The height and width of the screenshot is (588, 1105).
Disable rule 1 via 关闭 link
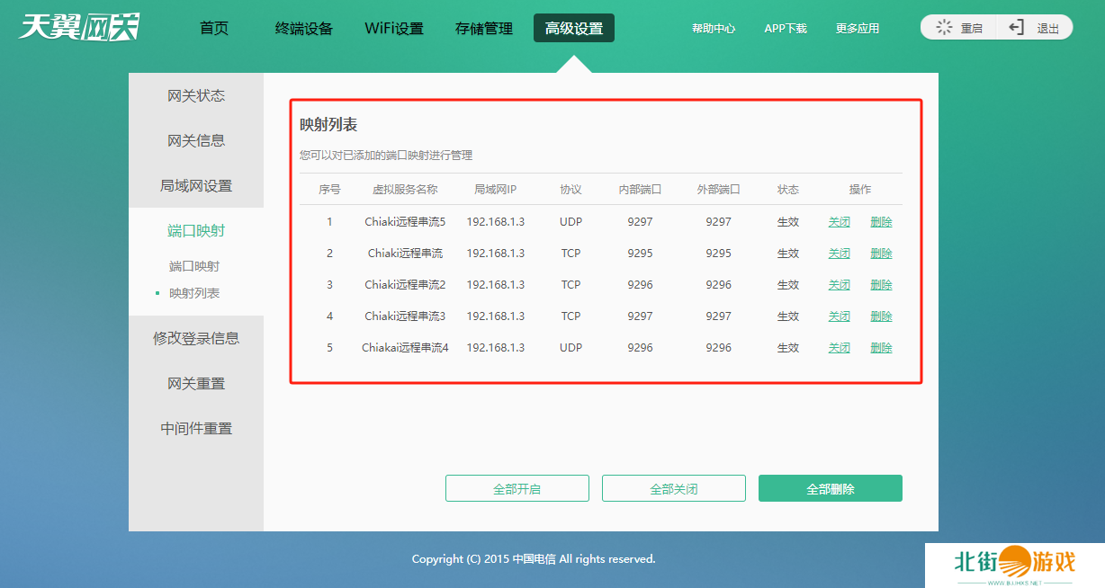tap(839, 222)
